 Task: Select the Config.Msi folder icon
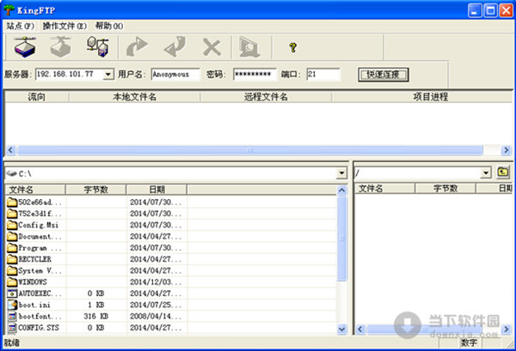pyautogui.click(x=12, y=225)
